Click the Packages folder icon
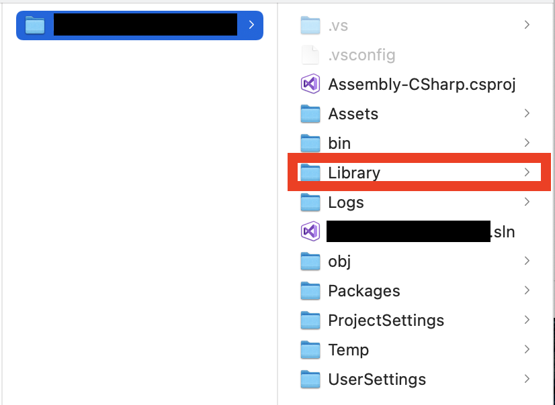555x405 pixels. click(310, 291)
